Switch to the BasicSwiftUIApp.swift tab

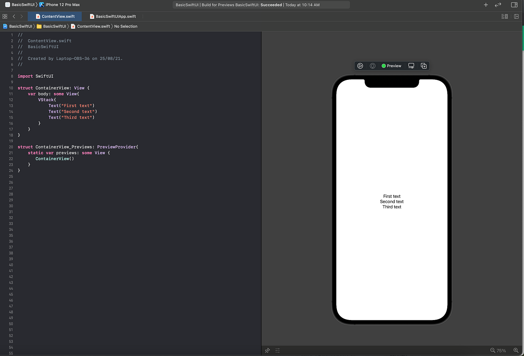pos(113,16)
